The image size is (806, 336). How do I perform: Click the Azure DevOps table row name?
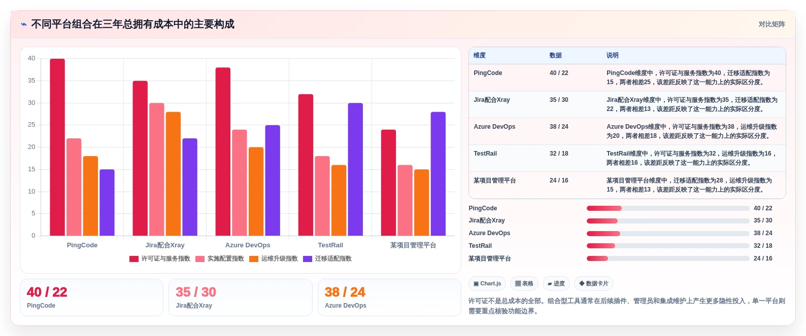click(x=494, y=127)
